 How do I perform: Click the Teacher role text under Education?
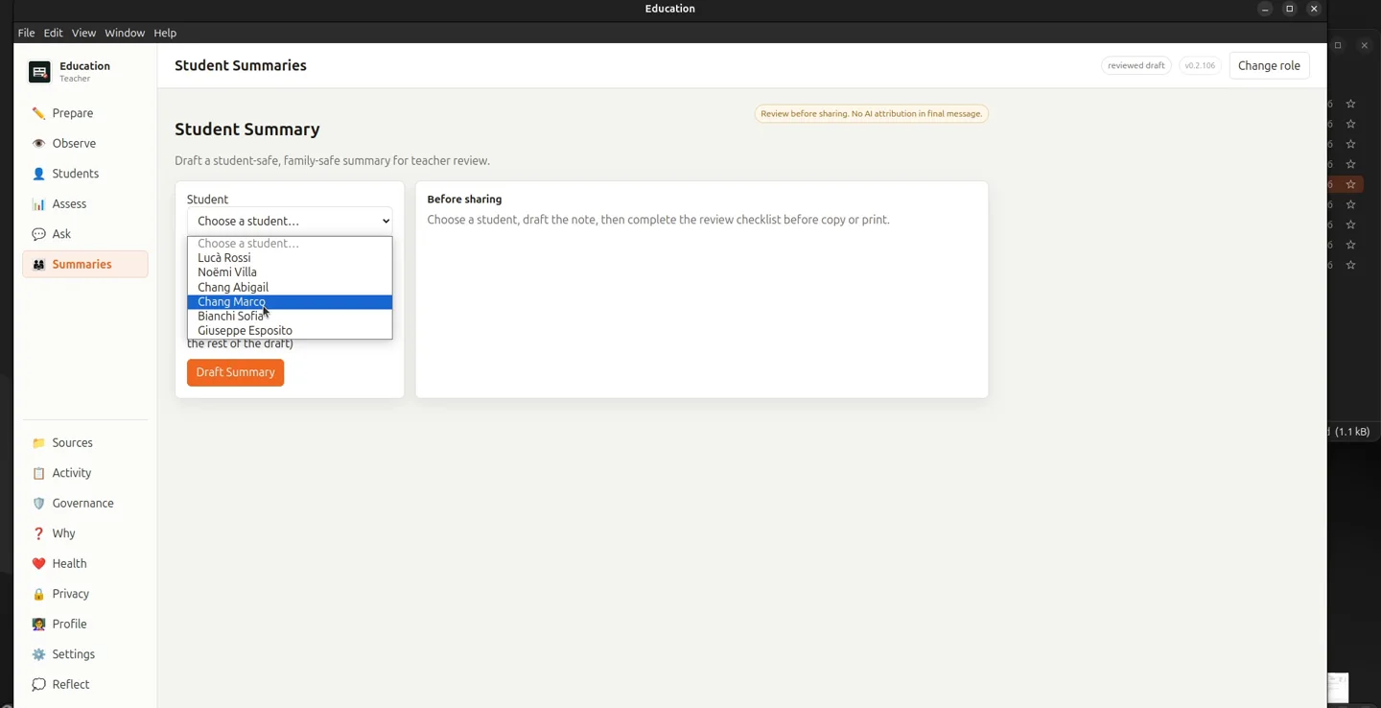75,79
